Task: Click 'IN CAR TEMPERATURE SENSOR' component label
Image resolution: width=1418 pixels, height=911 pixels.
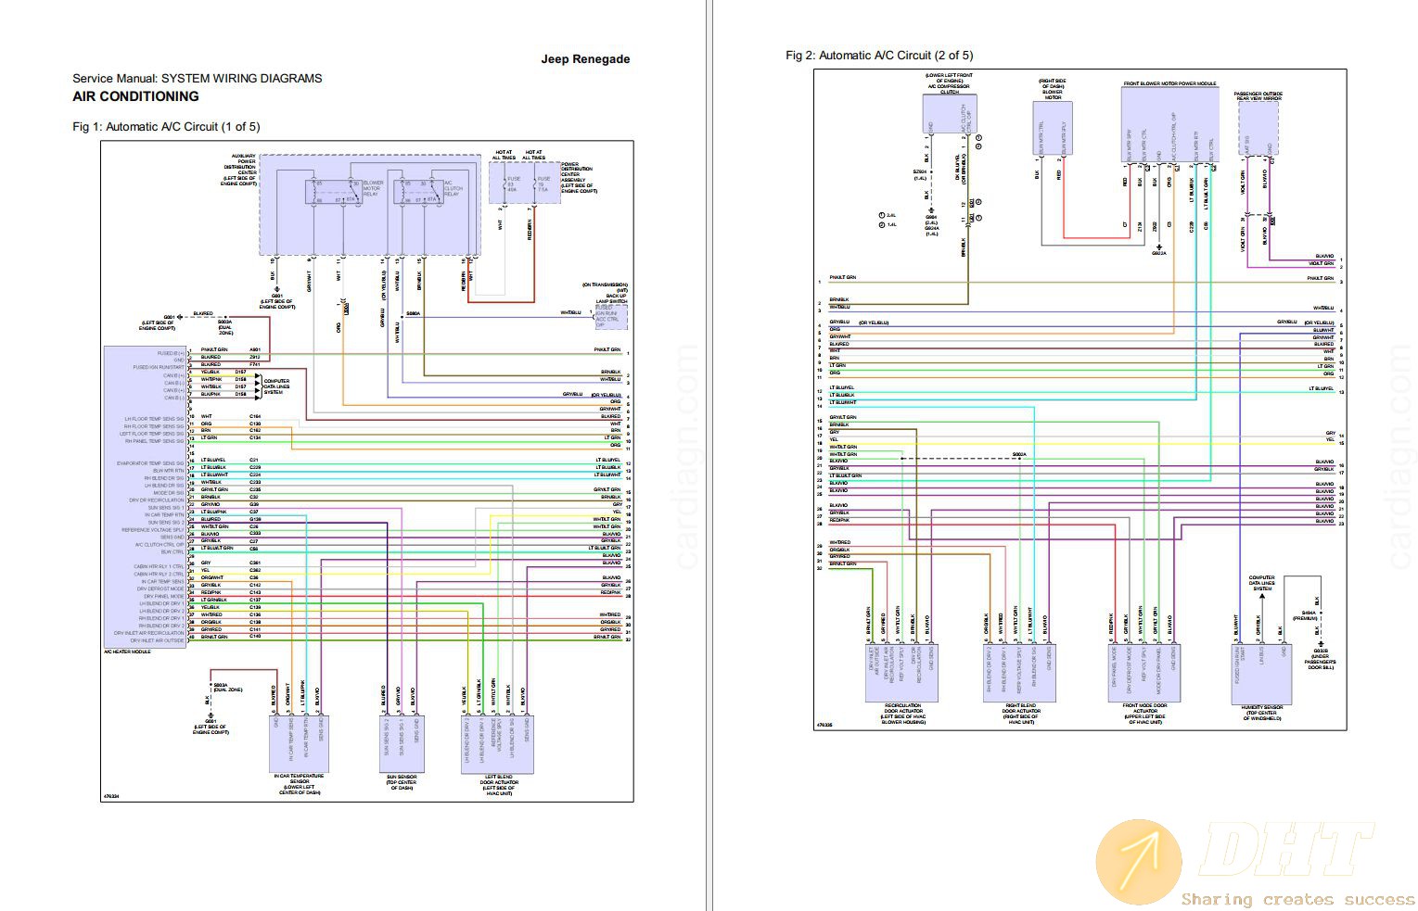Action: [x=299, y=784]
